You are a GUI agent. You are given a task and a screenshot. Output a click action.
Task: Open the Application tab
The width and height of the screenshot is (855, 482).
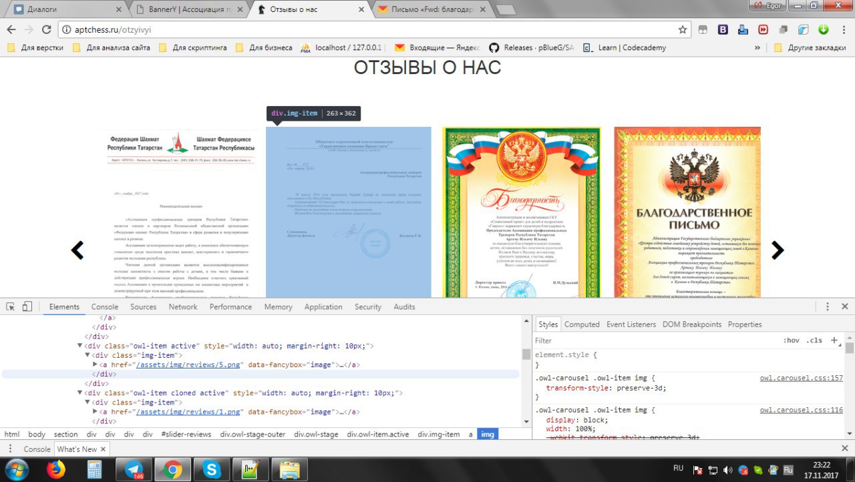[323, 307]
